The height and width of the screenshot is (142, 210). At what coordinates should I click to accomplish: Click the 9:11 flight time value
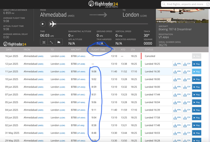(94, 110)
